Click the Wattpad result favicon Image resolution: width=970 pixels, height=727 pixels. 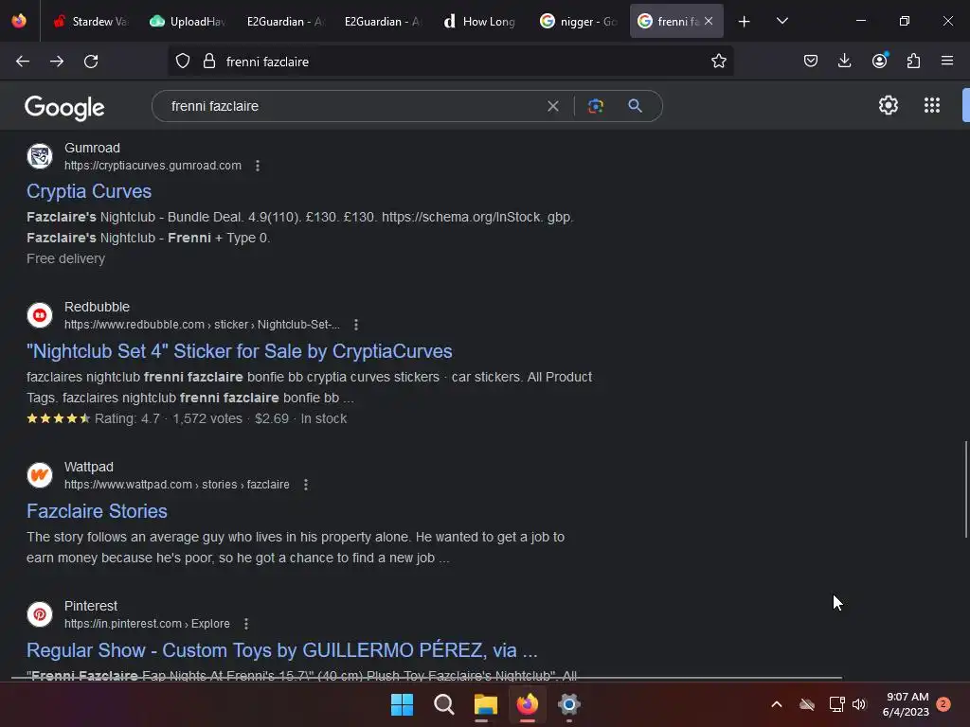pyautogui.click(x=40, y=475)
